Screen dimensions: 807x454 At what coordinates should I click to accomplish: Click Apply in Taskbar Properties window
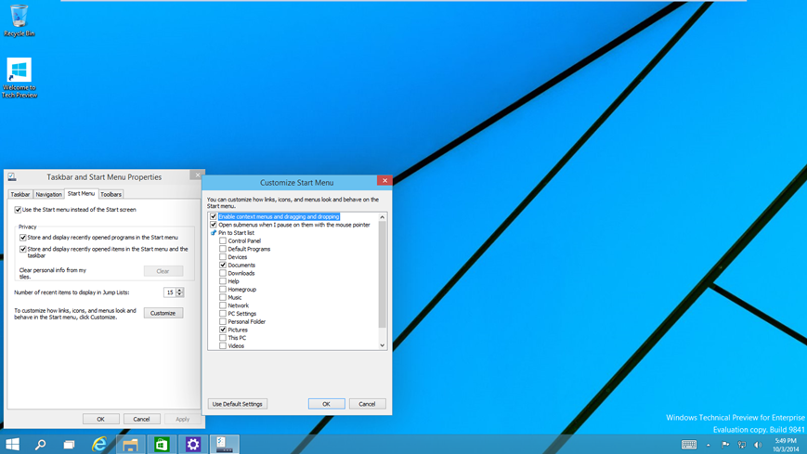pyautogui.click(x=182, y=419)
